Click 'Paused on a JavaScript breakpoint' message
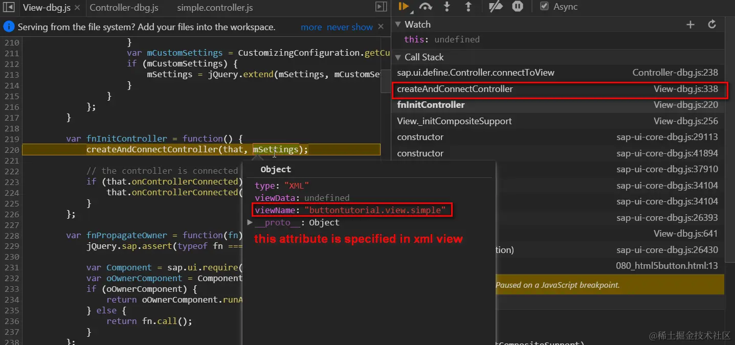Viewport: 735px width, 345px height. click(558, 285)
